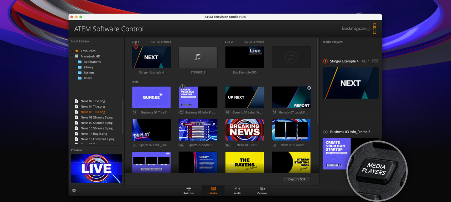Click the empty Clip 2 audio slot
Screen dimensions: 451x202
coord(291,57)
